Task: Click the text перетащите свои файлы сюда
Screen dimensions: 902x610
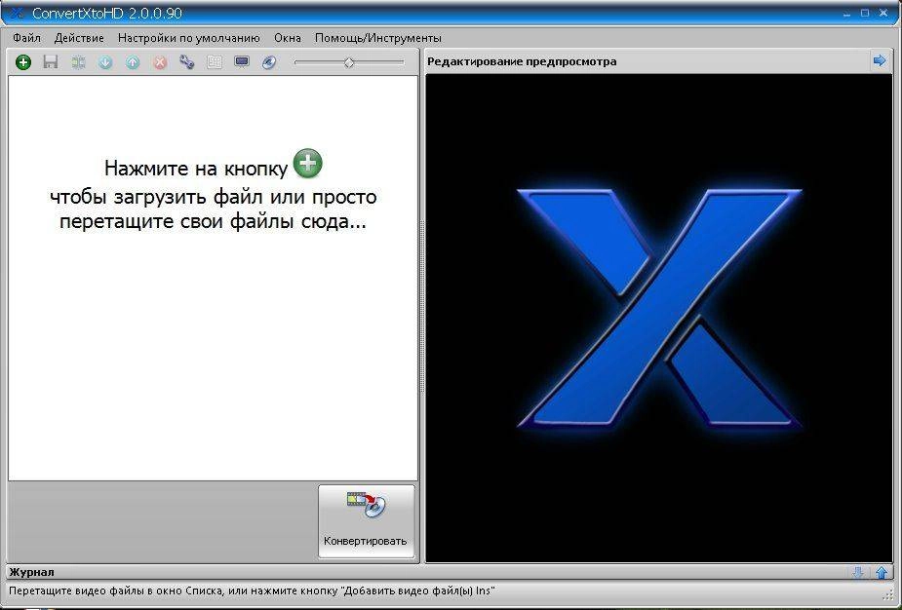Action: pyautogui.click(x=213, y=221)
